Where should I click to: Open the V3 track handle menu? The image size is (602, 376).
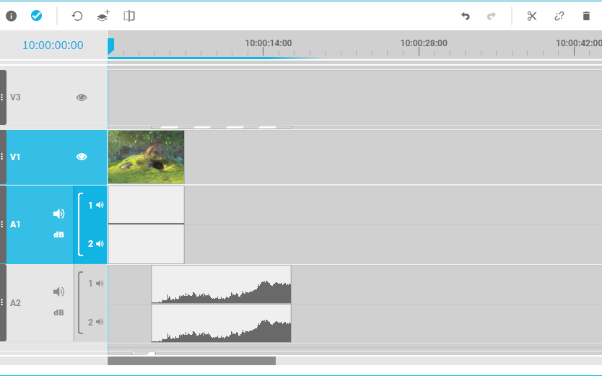click(2, 97)
